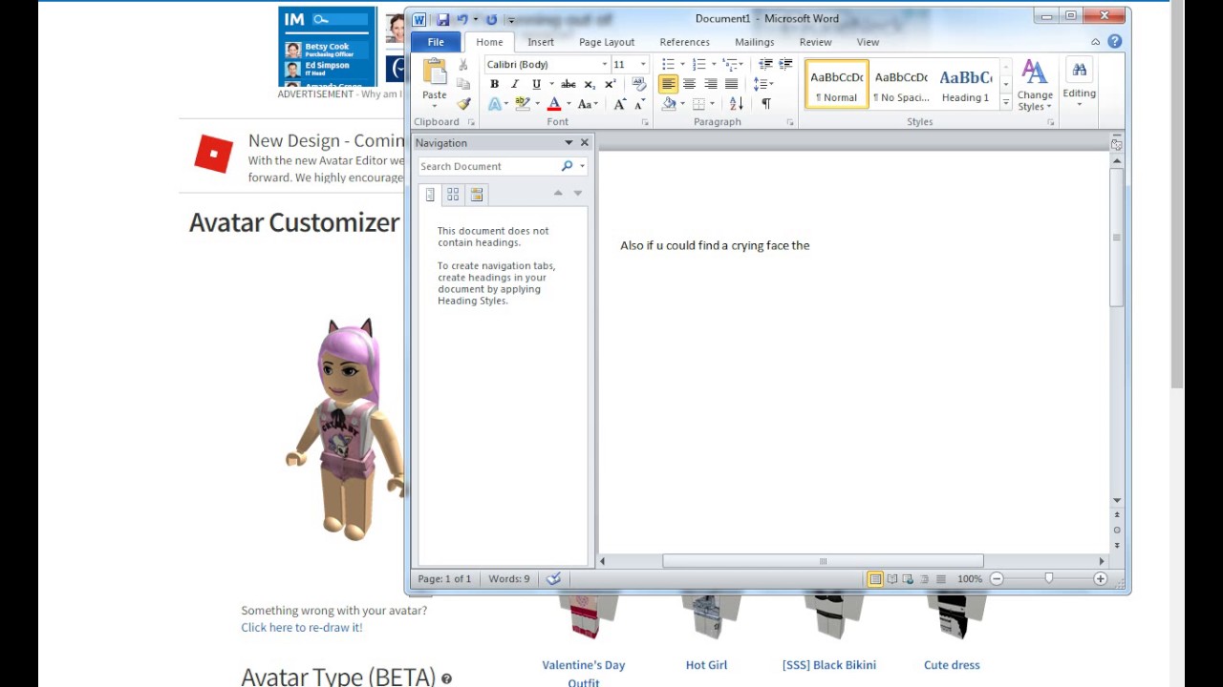Switch to the Mailings tab
Image resolution: width=1223 pixels, height=687 pixels.
pyautogui.click(x=754, y=42)
